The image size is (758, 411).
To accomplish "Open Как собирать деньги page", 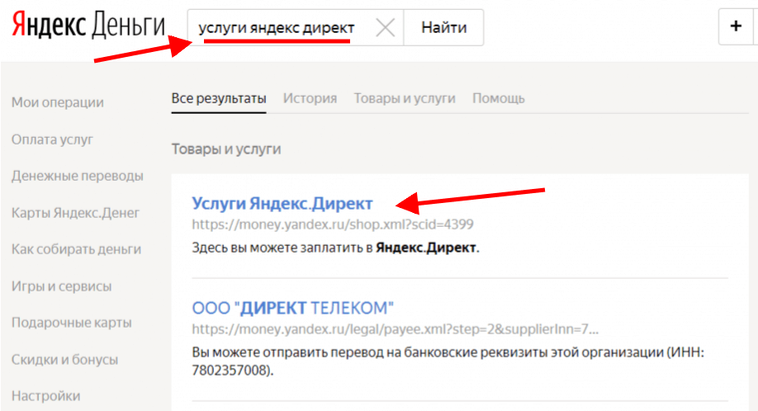I will [x=77, y=249].
